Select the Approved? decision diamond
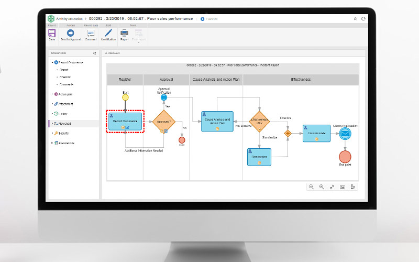 tap(164, 121)
